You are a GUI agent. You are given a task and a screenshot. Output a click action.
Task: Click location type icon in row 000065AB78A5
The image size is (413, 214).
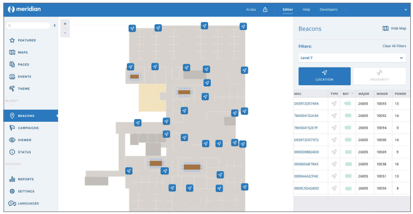pyautogui.click(x=334, y=164)
